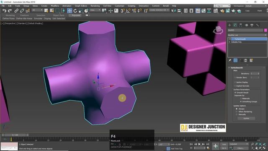Viewport: 268px width, 151px height.
Task: Click the Configure Modifier Sets icon
Action: coord(251,60)
